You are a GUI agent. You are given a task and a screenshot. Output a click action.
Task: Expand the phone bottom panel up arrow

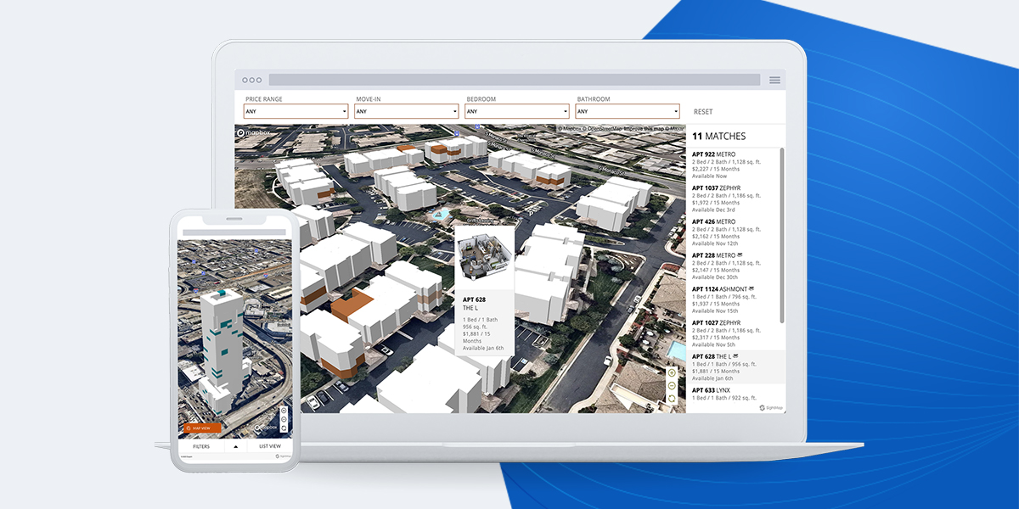click(235, 446)
